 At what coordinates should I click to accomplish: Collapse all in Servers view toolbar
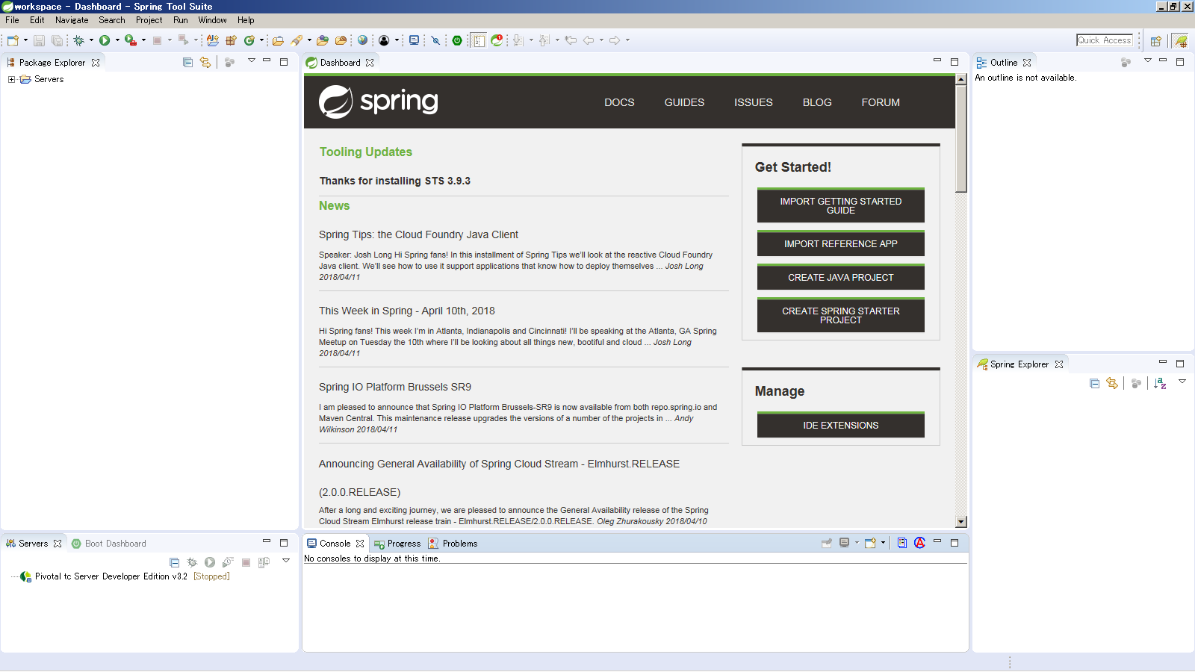[x=174, y=562]
